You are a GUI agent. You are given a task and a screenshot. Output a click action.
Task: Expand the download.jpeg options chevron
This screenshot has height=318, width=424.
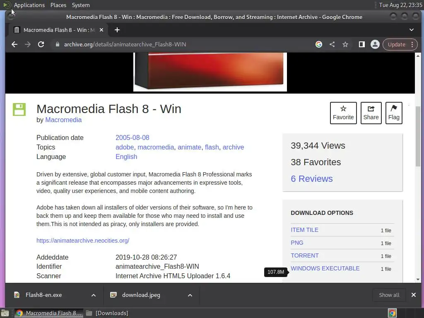[190, 295]
